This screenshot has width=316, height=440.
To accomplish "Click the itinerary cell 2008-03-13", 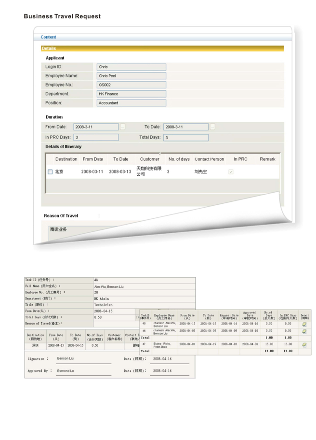I will pyautogui.click(x=120, y=172).
